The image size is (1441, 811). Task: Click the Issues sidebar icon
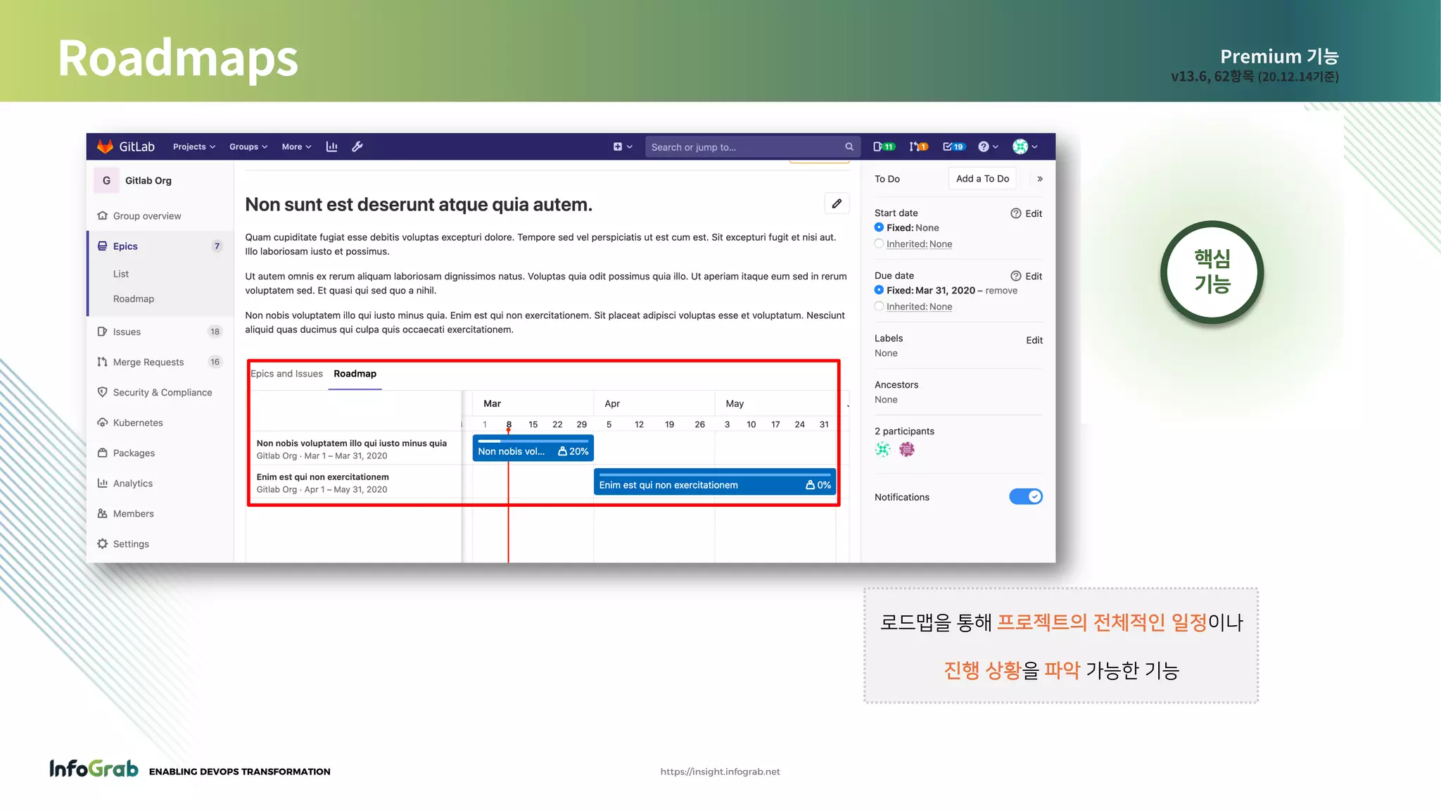coord(103,332)
